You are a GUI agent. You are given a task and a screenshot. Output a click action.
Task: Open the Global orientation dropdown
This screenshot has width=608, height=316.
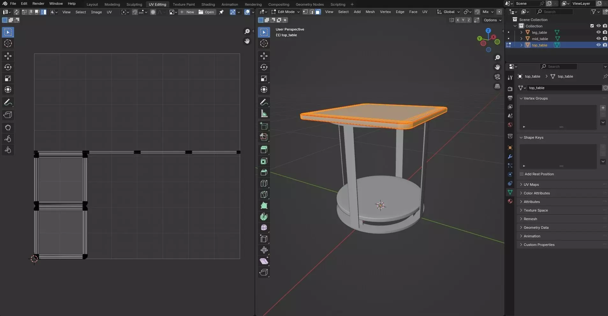449,12
